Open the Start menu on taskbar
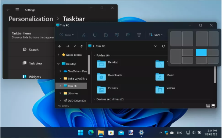The image size is (223, 140). pos(80,133)
